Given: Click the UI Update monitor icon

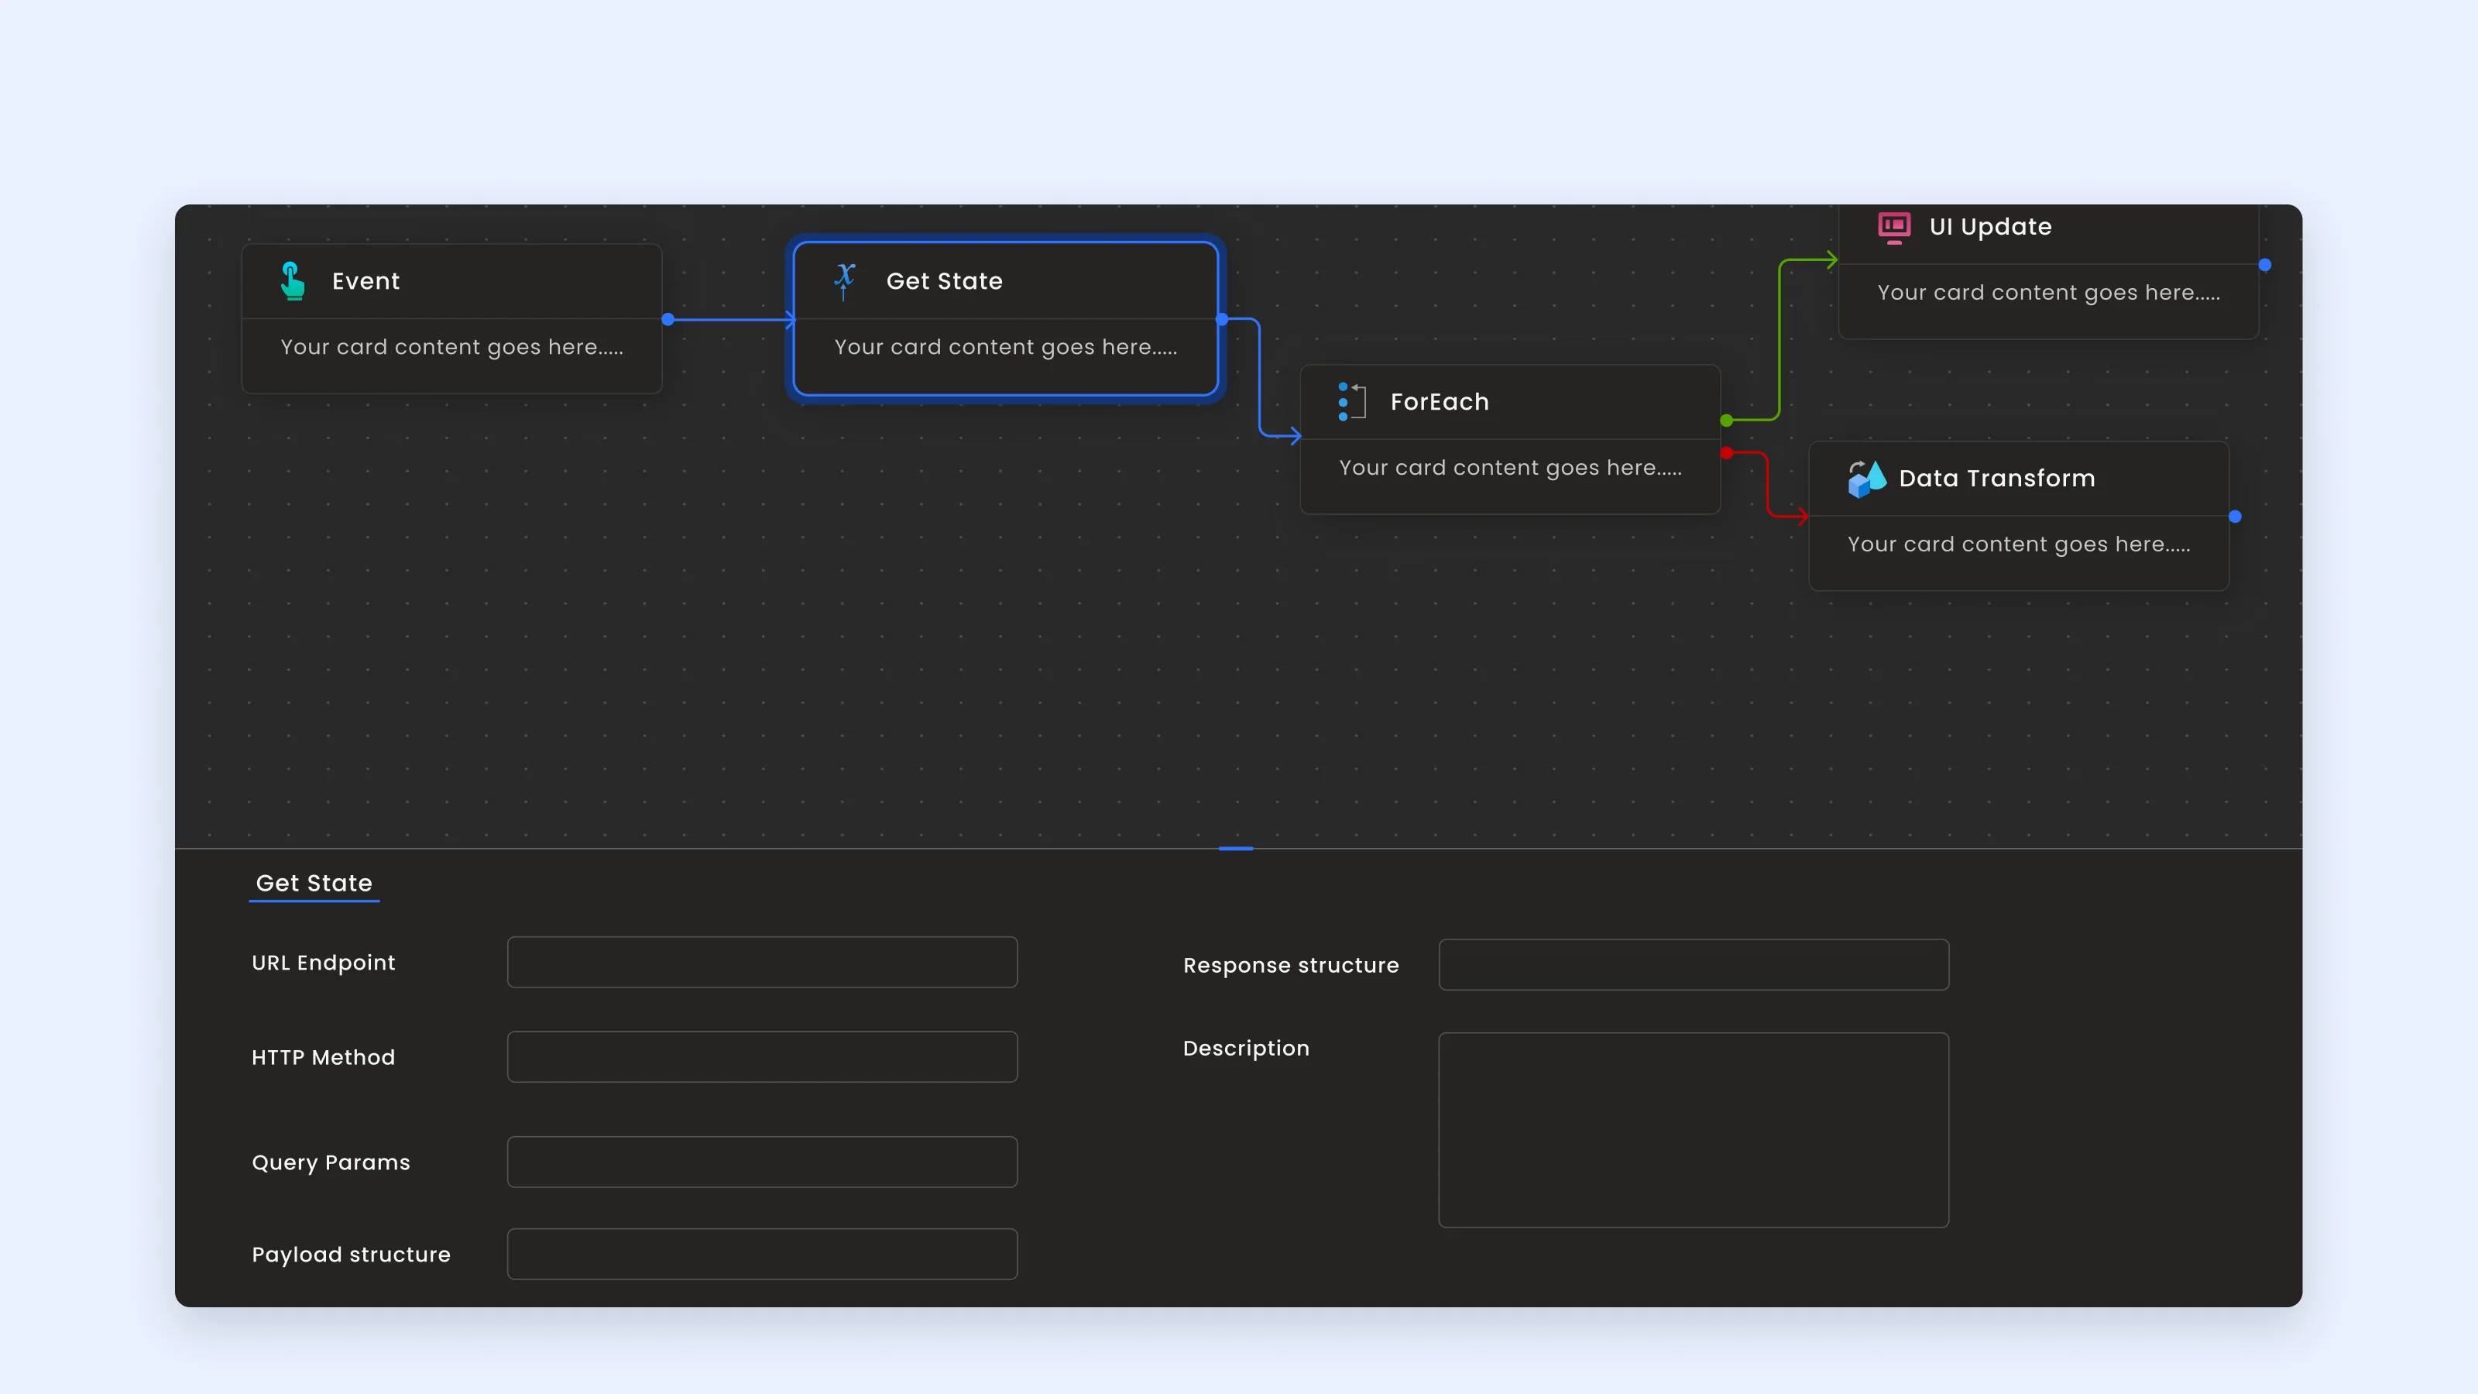Looking at the screenshot, I should (1894, 227).
